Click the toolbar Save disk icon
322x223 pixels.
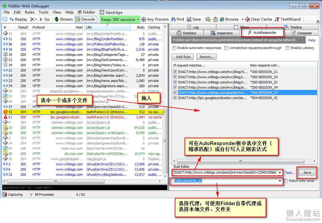194,19
